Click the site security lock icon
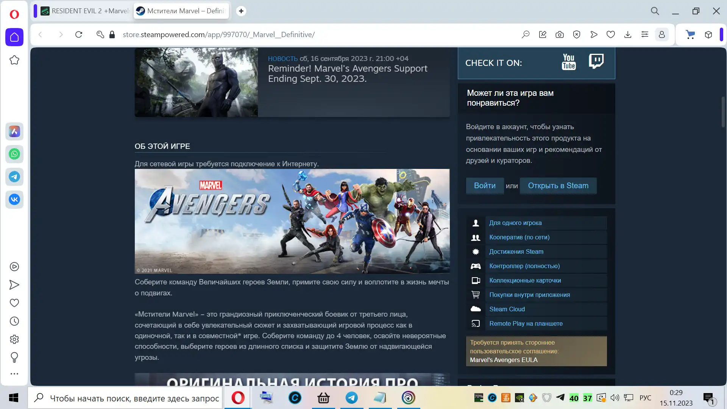This screenshot has height=409, width=727. point(112,34)
